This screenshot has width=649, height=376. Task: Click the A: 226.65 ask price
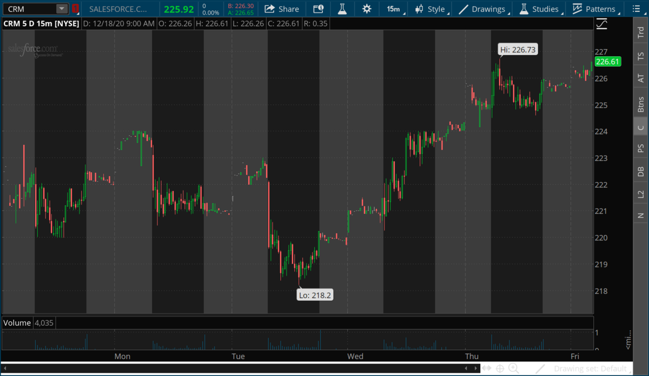(241, 12)
